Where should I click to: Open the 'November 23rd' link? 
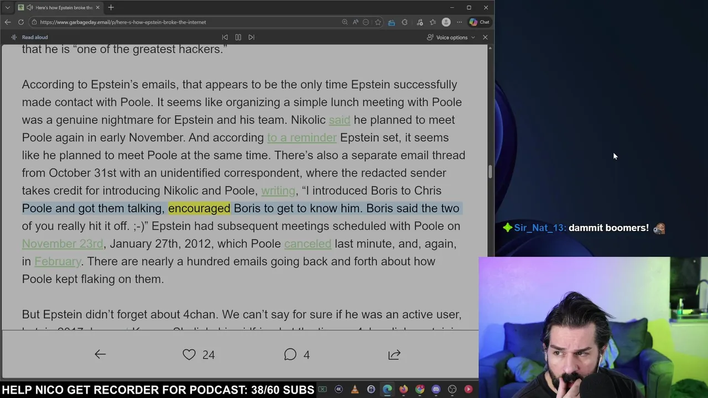63,244
